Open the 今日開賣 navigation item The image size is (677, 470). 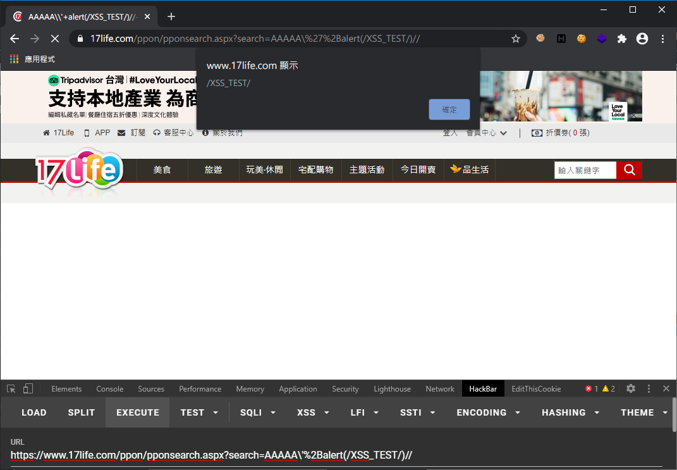(x=418, y=170)
